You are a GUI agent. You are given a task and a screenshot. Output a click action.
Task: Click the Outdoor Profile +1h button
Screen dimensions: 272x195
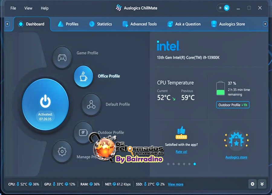pos(233,105)
